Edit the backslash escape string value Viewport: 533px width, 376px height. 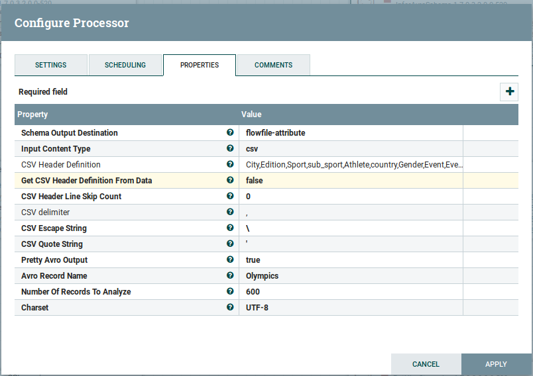351,228
